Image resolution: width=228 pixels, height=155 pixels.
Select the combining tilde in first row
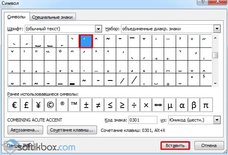coord(110,41)
